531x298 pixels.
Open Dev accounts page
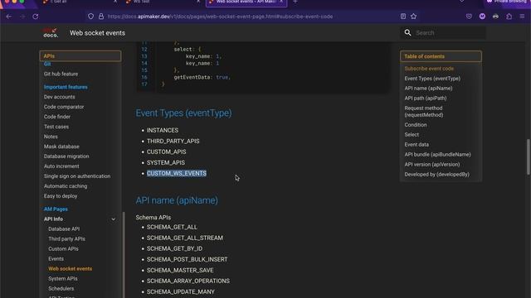pos(59,97)
